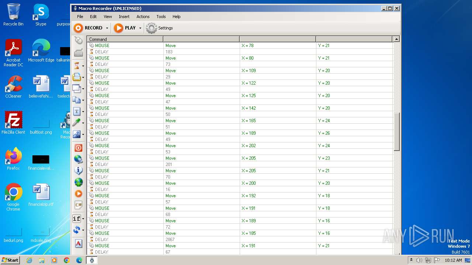This screenshot has height=265, width=472.
Task: Click the blue repeat loop icon
Action: [x=77, y=230]
